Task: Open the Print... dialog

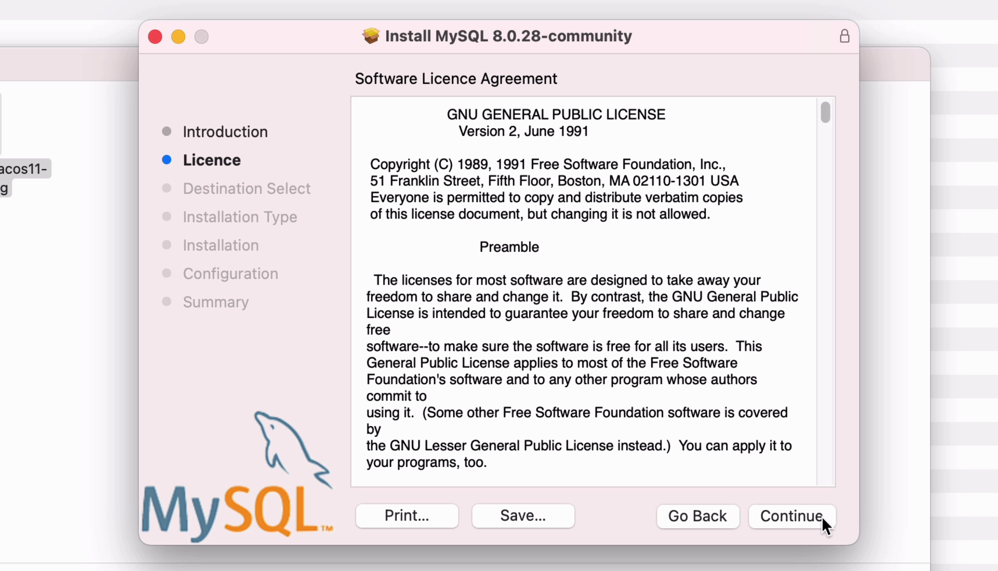Action: click(407, 516)
